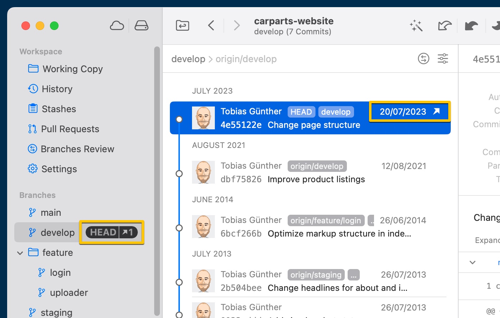Open the Stashes view
500x318 pixels.
[59, 109]
